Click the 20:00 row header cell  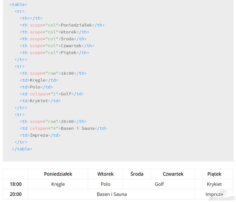click(x=16, y=194)
